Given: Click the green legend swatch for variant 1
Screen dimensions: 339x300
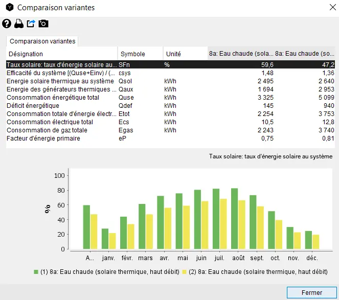Looking at the screenshot, I should pos(36,272).
